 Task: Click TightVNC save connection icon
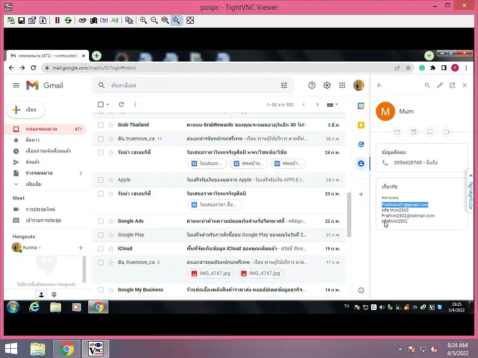pyautogui.click(x=21, y=21)
